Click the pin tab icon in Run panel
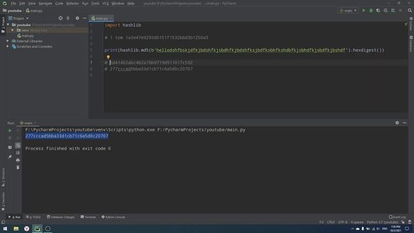Image resolution: width=414 pixels, height=233 pixels. [10, 157]
